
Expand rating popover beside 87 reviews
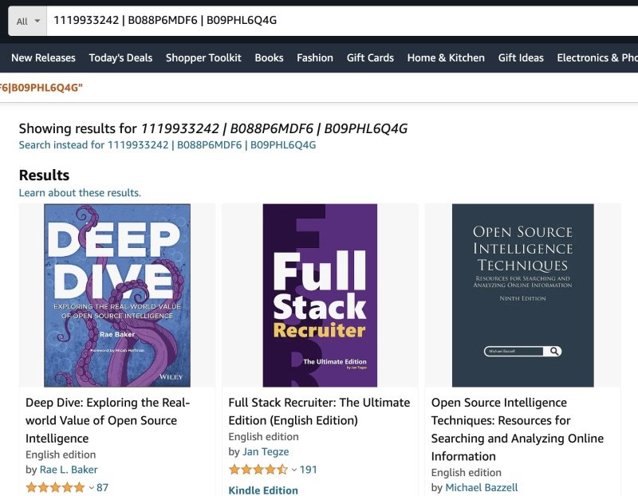(91, 487)
